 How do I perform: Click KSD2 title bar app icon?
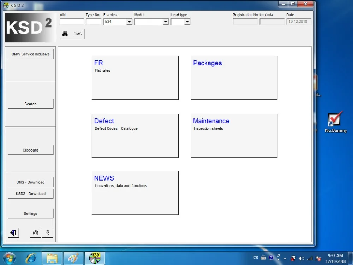pos(6,5)
